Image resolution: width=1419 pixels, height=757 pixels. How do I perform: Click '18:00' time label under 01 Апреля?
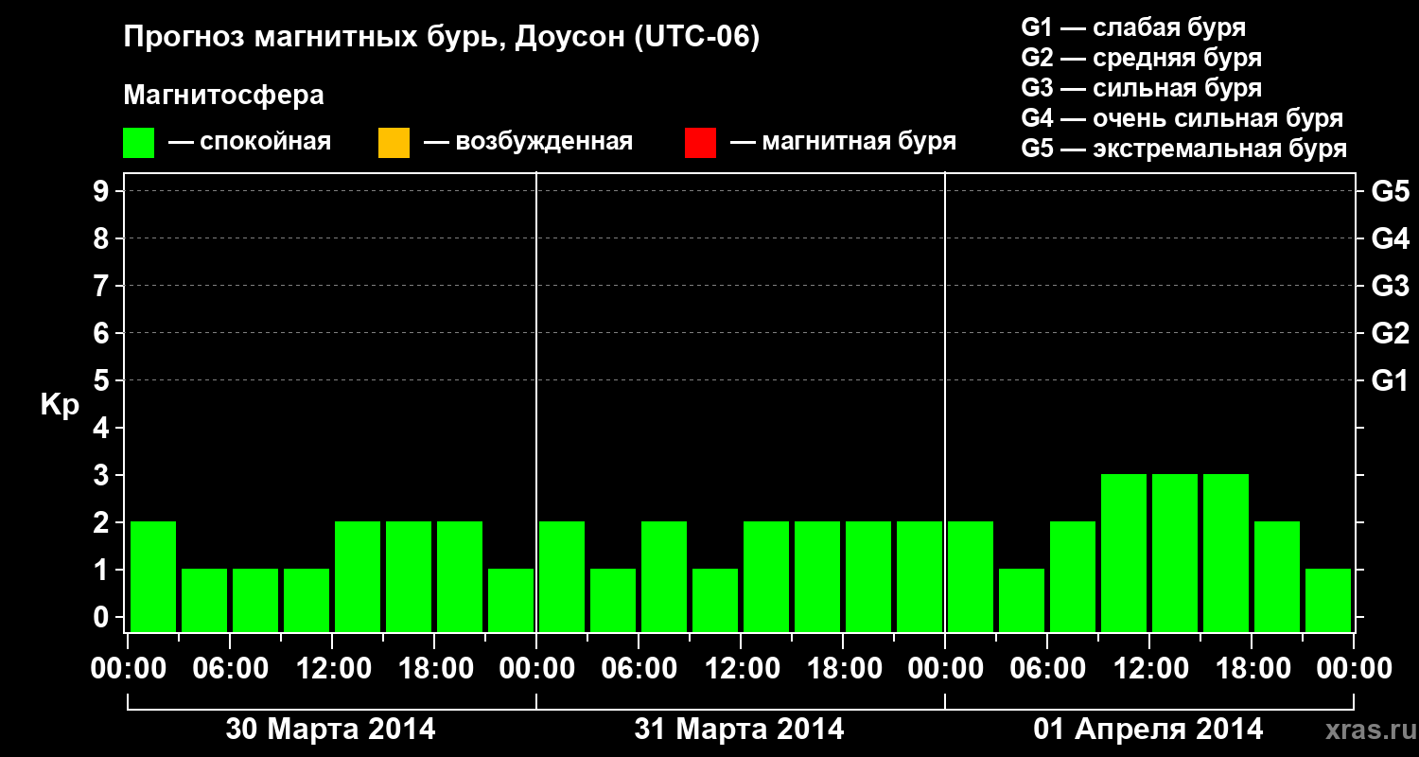pyautogui.click(x=1252, y=669)
